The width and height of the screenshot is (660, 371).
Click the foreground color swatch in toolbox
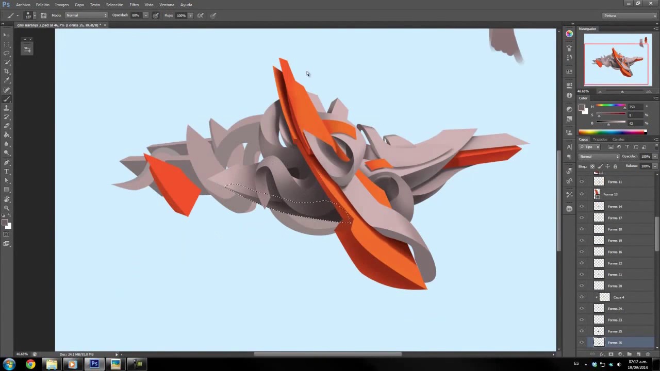[5, 223]
